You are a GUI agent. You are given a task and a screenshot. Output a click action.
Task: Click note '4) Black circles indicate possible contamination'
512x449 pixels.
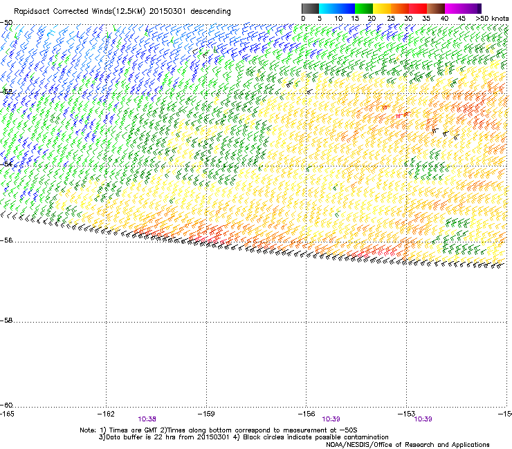tap(311, 437)
